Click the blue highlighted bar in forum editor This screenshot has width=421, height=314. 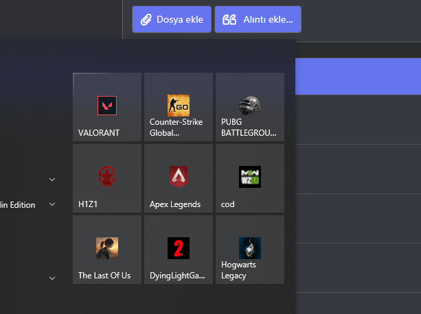click(x=359, y=76)
